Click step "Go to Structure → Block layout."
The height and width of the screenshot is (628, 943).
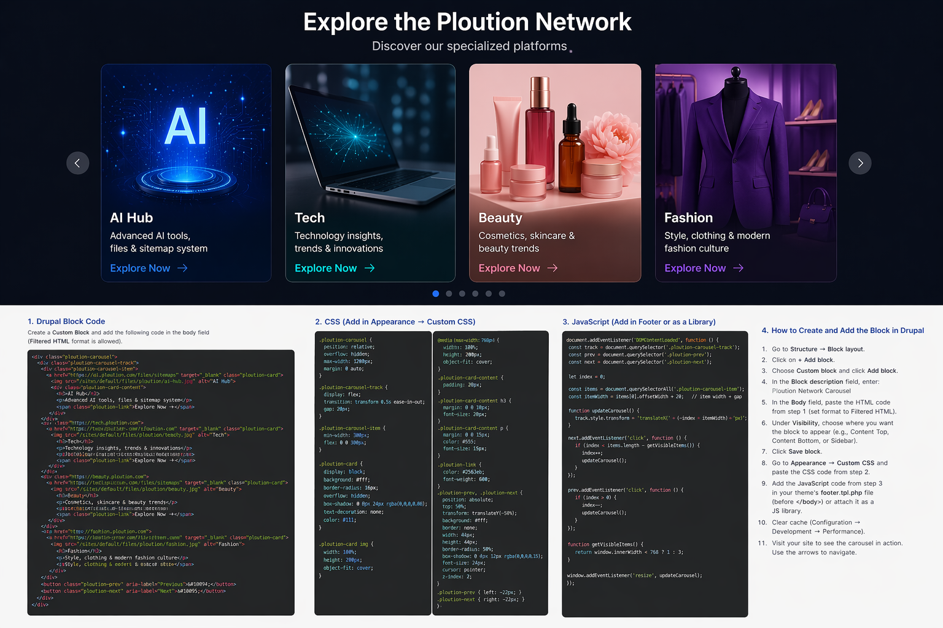point(818,349)
